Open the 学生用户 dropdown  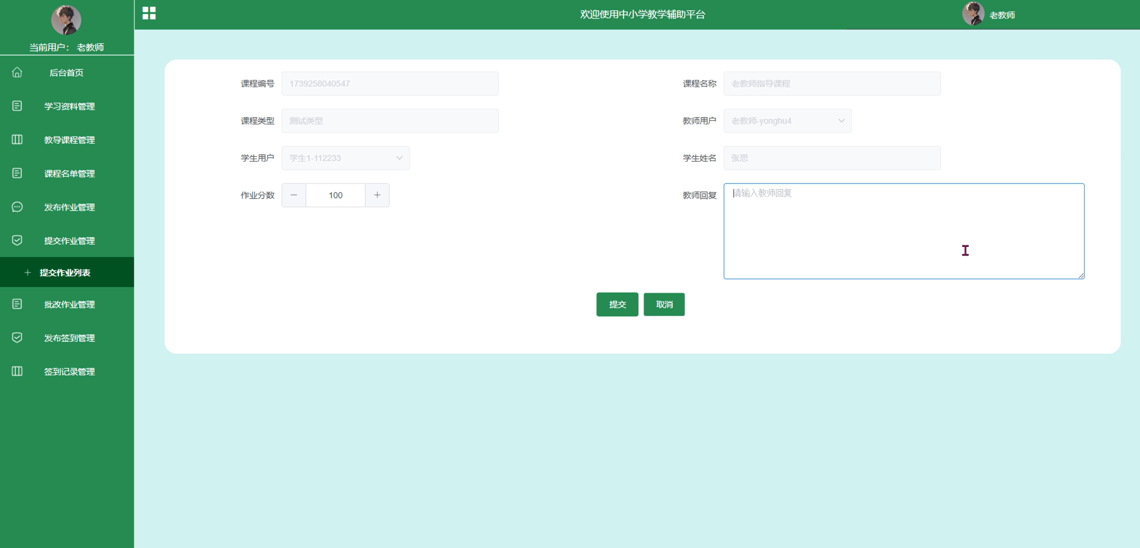pyautogui.click(x=345, y=158)
